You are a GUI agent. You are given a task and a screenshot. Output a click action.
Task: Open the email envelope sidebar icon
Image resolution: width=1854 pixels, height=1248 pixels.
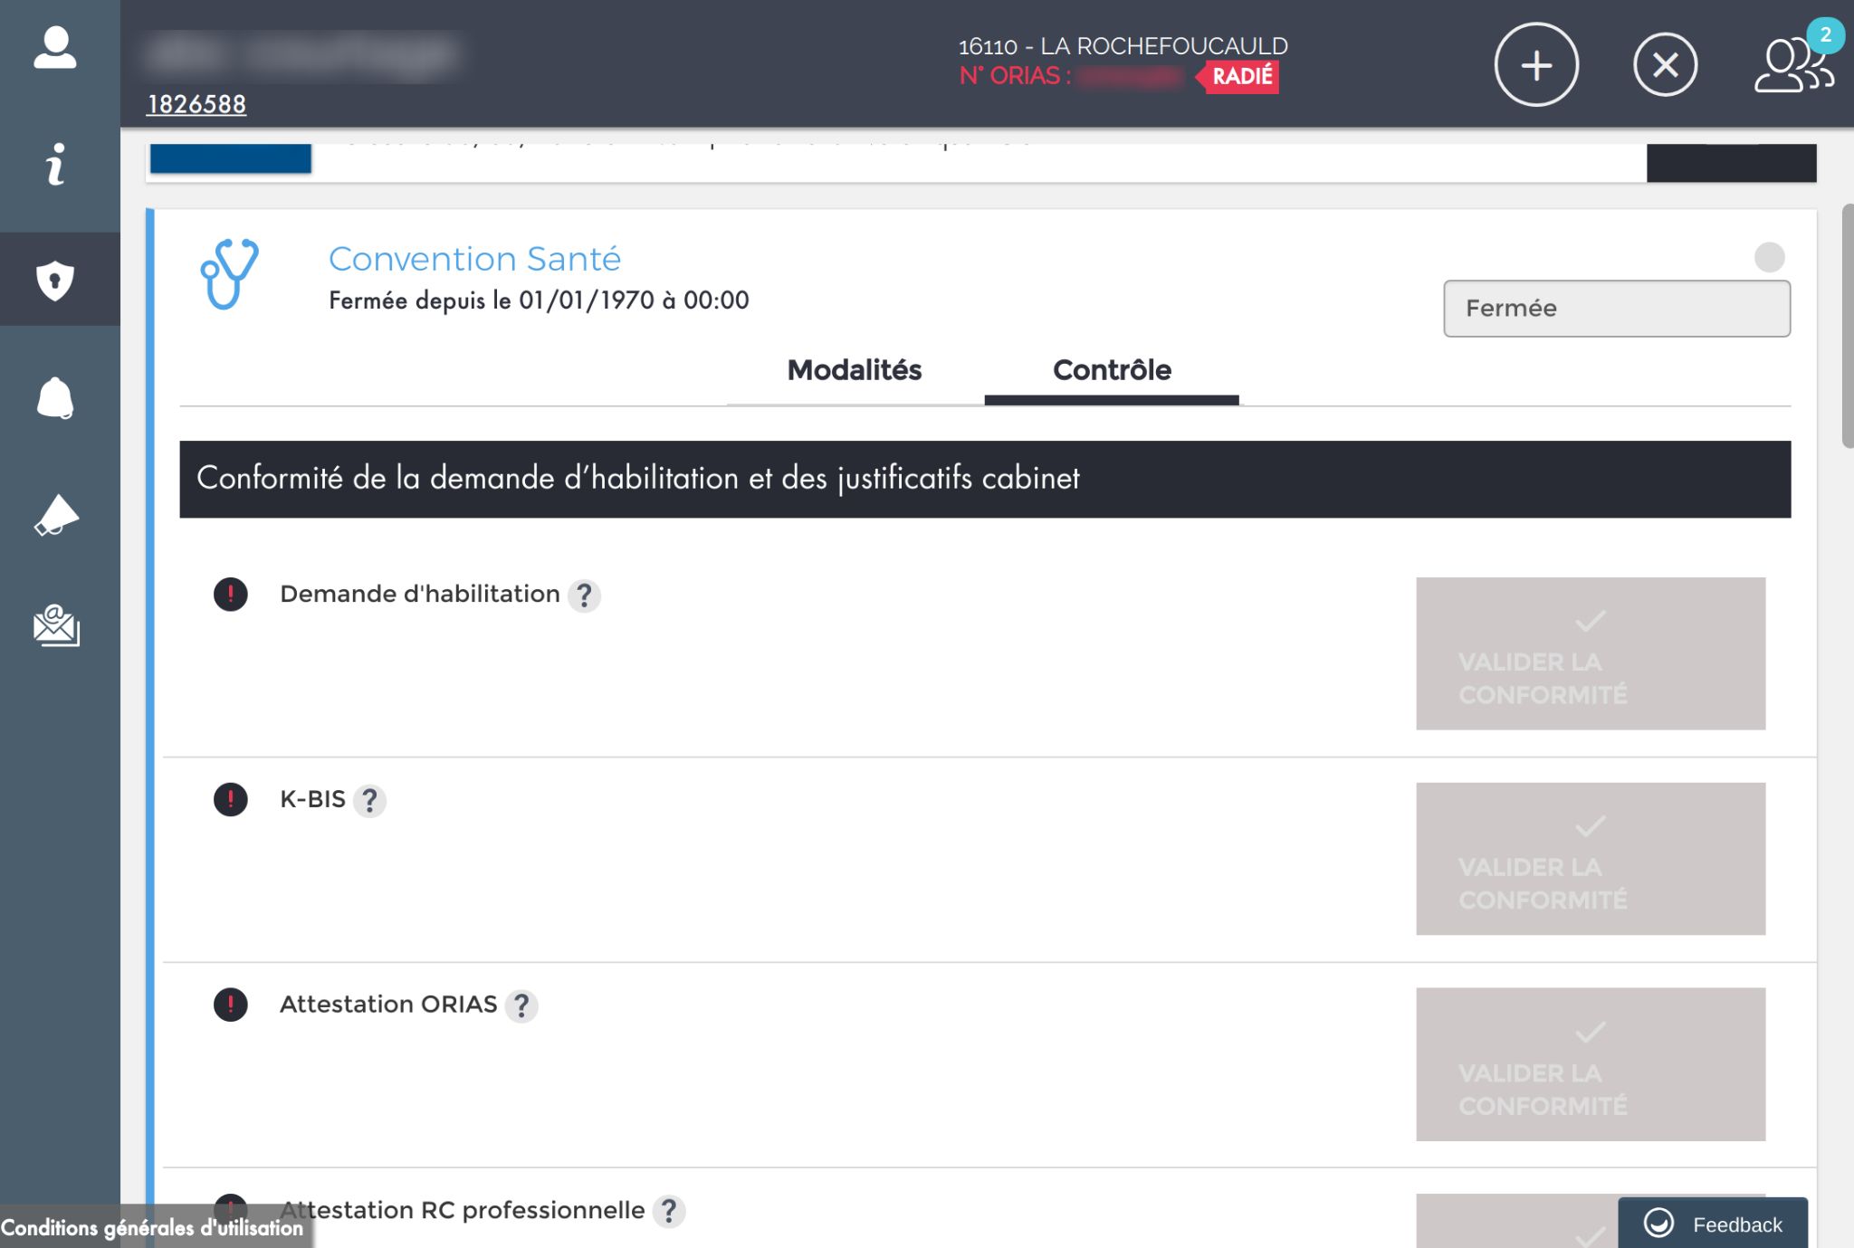(x=56, y=625)
